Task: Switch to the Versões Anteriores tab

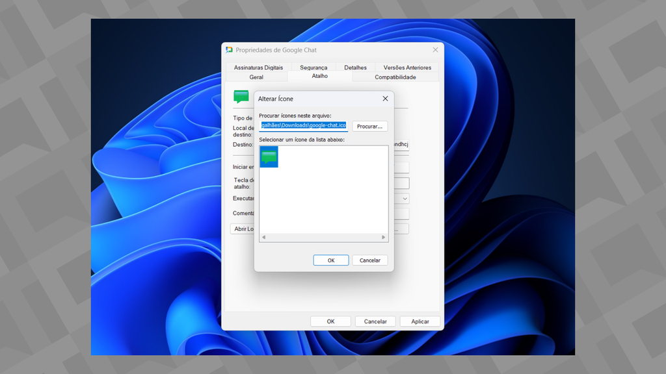Action: click(x=407, y=68)
